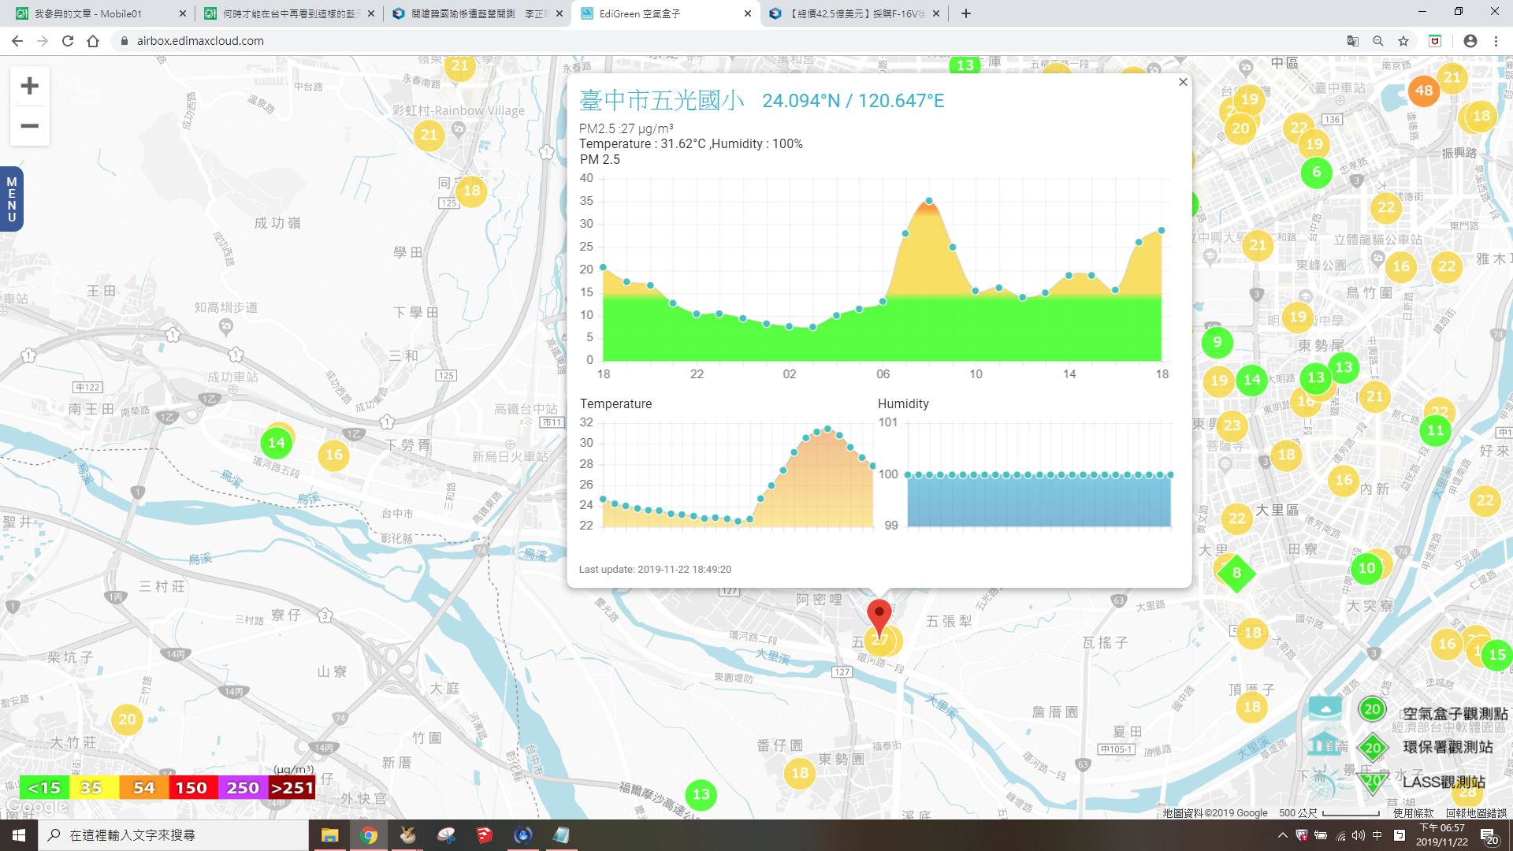This screenshot has width=1513, height=851.
Task: Bookmark this page with the star
Action: click(x=1403, y=41)
